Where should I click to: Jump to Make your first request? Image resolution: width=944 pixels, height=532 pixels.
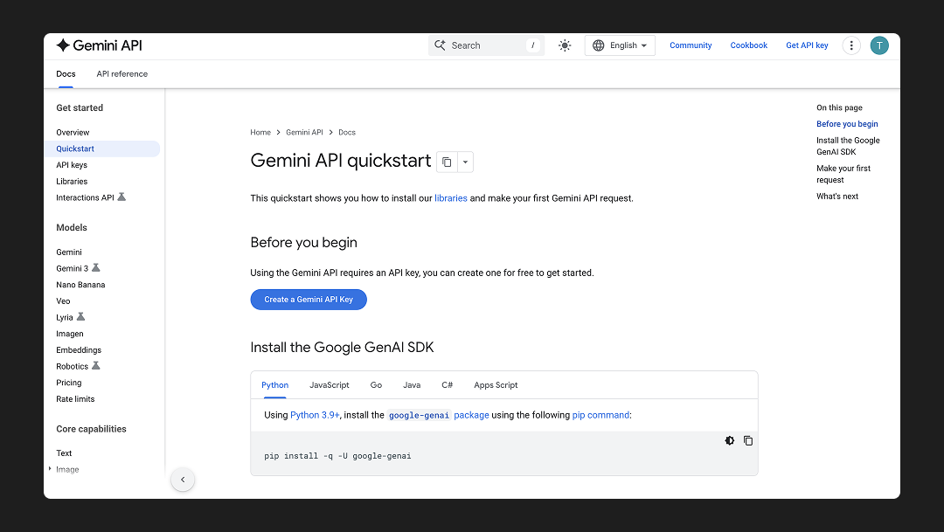click(843, 174)
